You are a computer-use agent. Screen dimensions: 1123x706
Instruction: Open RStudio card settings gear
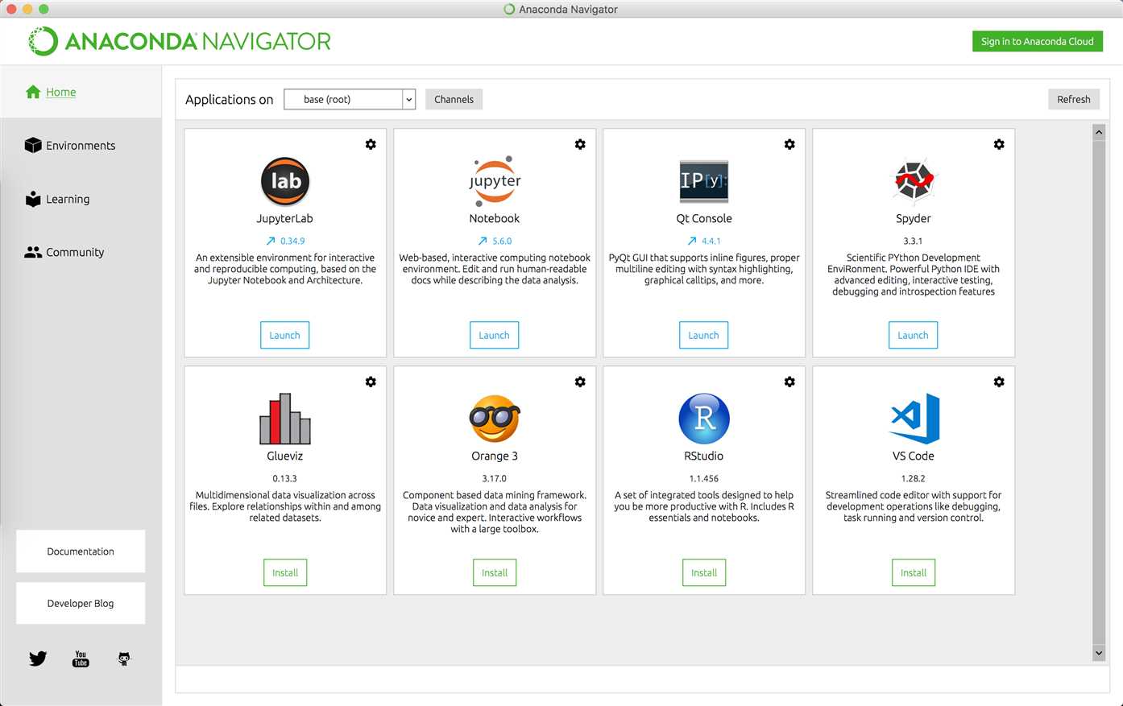(789, 382)
